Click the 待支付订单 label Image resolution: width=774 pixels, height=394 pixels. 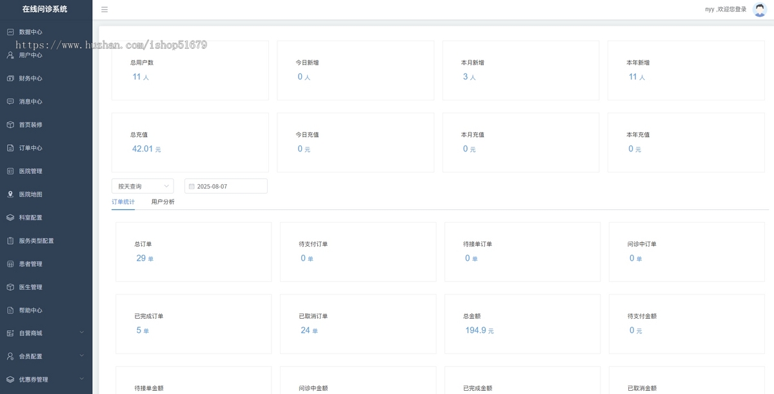point(313,244)
